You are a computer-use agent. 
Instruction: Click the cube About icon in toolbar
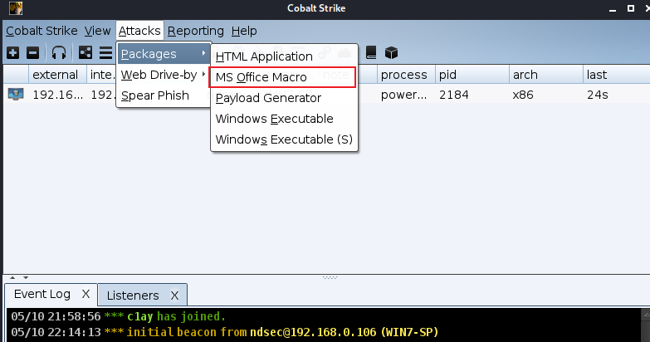click(x=391, y=52)
